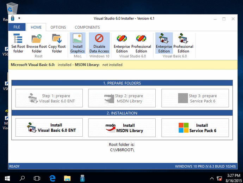The height and width of the screenshot is (183, 243).
Task: Click the C:\VB6ROOT\ path text
Action: click(122, 150)
